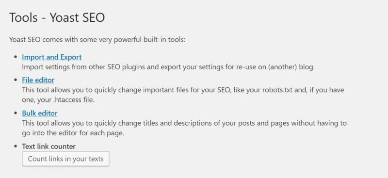This screenshot has height=178, width=388.
Task: Open the File editor link
Action: 38,80
